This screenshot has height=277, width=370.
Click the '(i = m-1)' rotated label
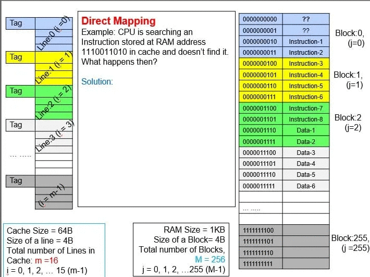(x=51, y=196)
